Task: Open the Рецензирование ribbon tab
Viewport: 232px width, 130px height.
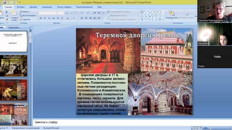Action: pyautogui.click(x=84, y=7)
